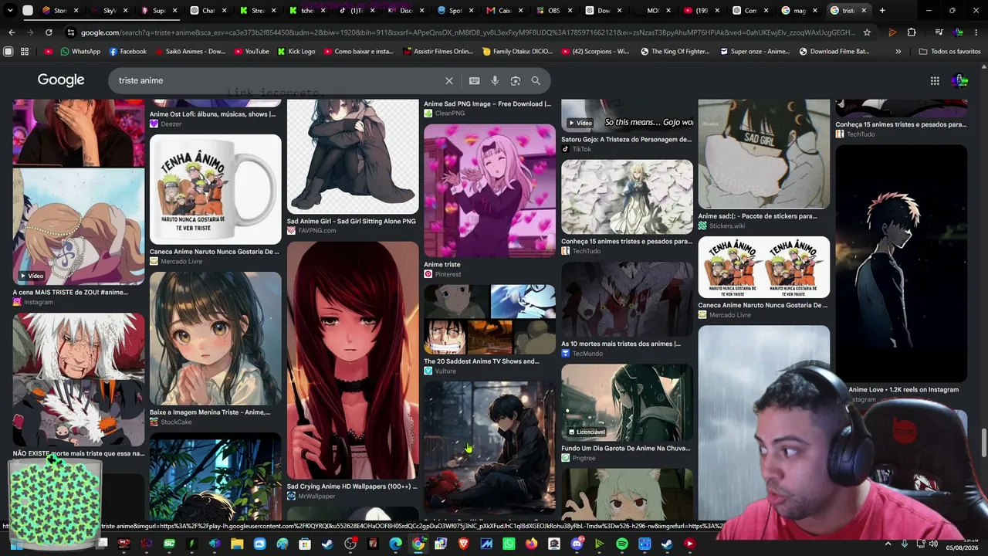Open the WhatsApp bookmark
Image resolution: width=988 pixels, height=556 pixels.
[x=80, y=52]
